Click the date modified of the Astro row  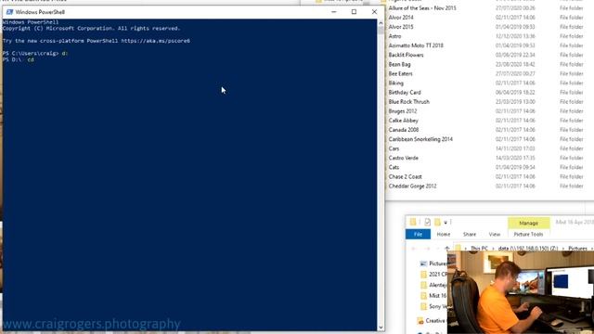515,36
